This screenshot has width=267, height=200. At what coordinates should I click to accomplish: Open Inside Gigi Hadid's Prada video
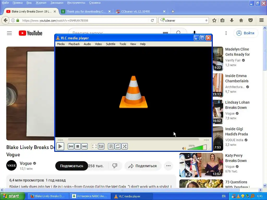(x=236, y=132)
